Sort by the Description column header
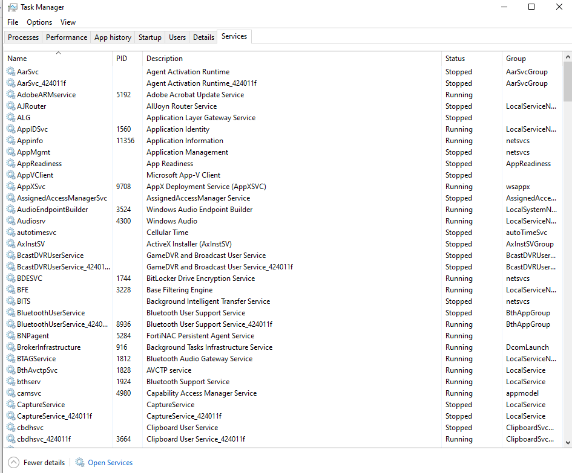 click(292, 58)
